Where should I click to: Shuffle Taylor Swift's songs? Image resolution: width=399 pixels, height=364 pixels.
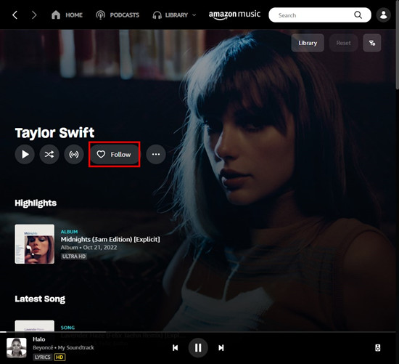[49, 154]
